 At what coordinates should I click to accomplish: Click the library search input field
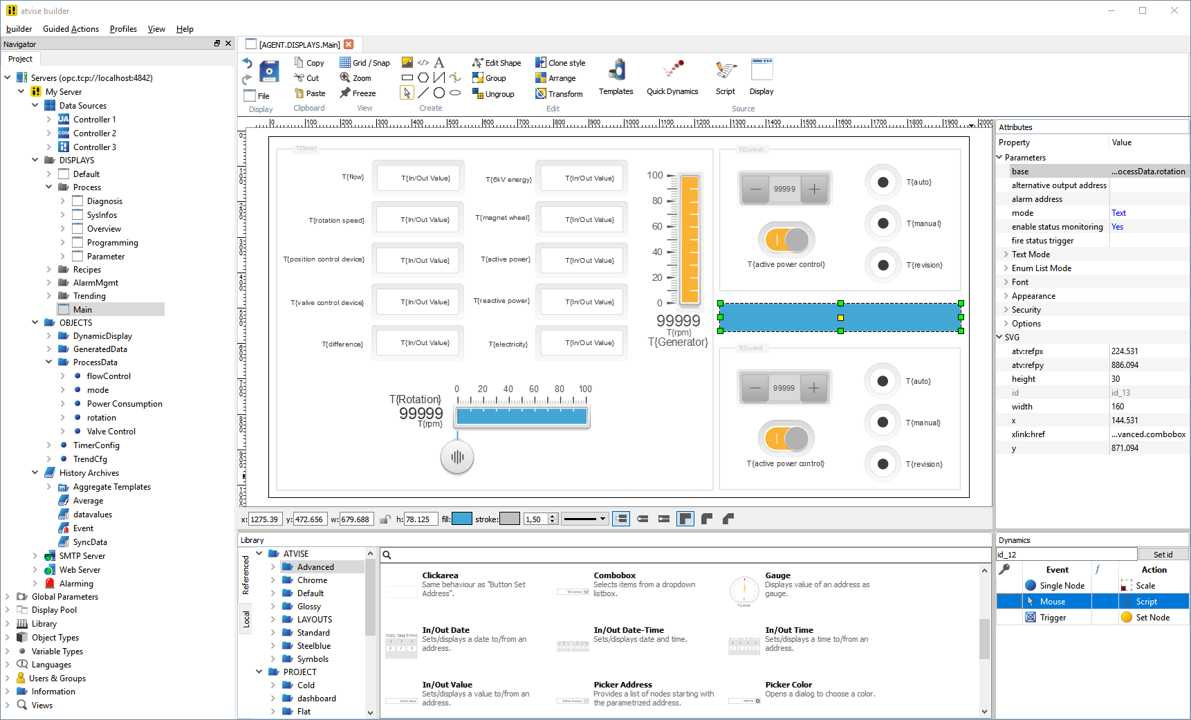tap(685, 555)
